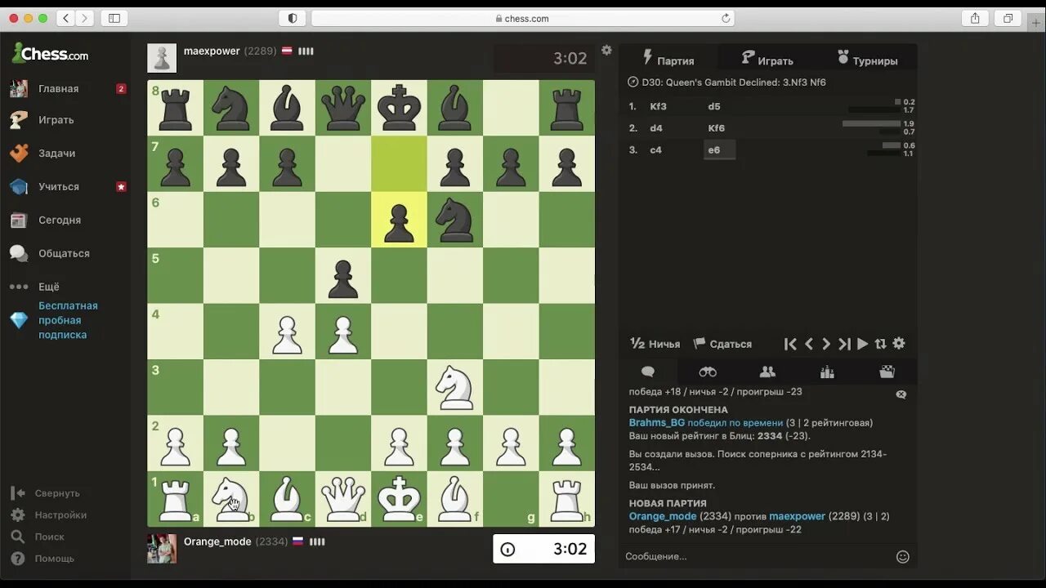This screenshot has height=588, width=1046.
Task: Open maexpower's avatar thumbnail
Action: pyautogui.click(x=162, y=58)
